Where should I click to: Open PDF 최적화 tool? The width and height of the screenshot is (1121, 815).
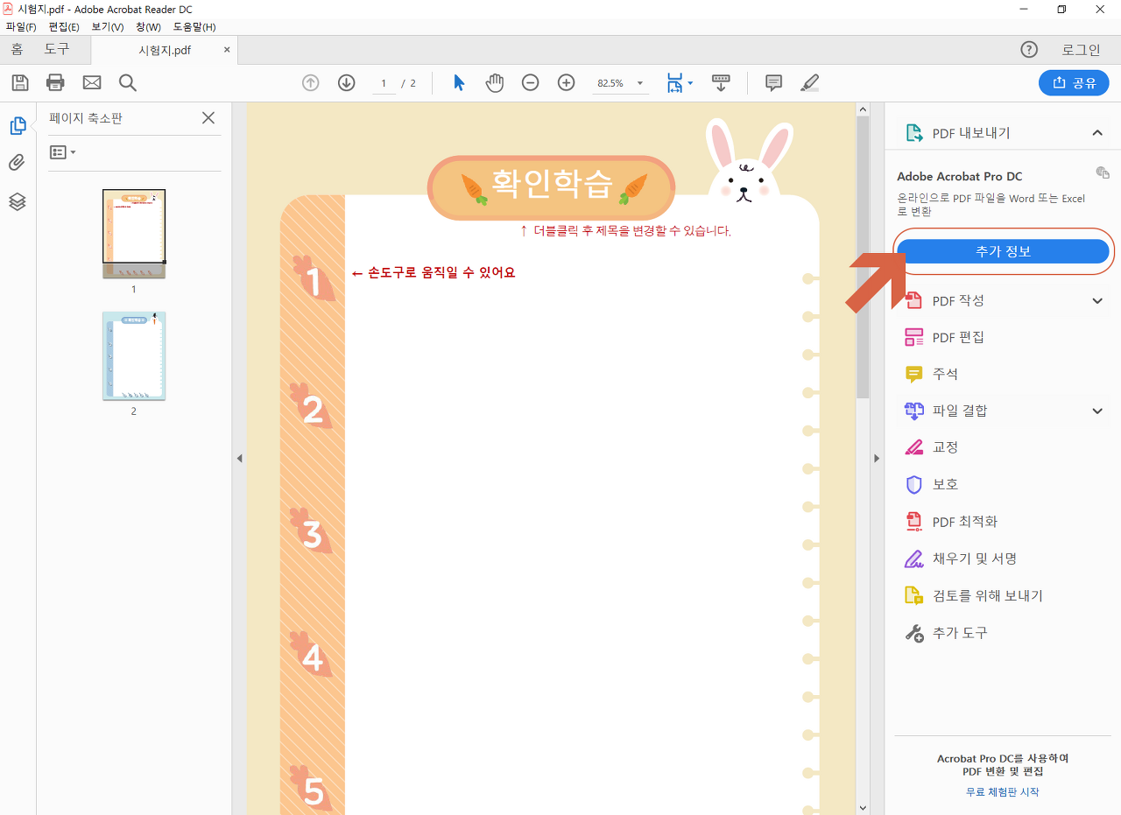click(x=952, y=522)
